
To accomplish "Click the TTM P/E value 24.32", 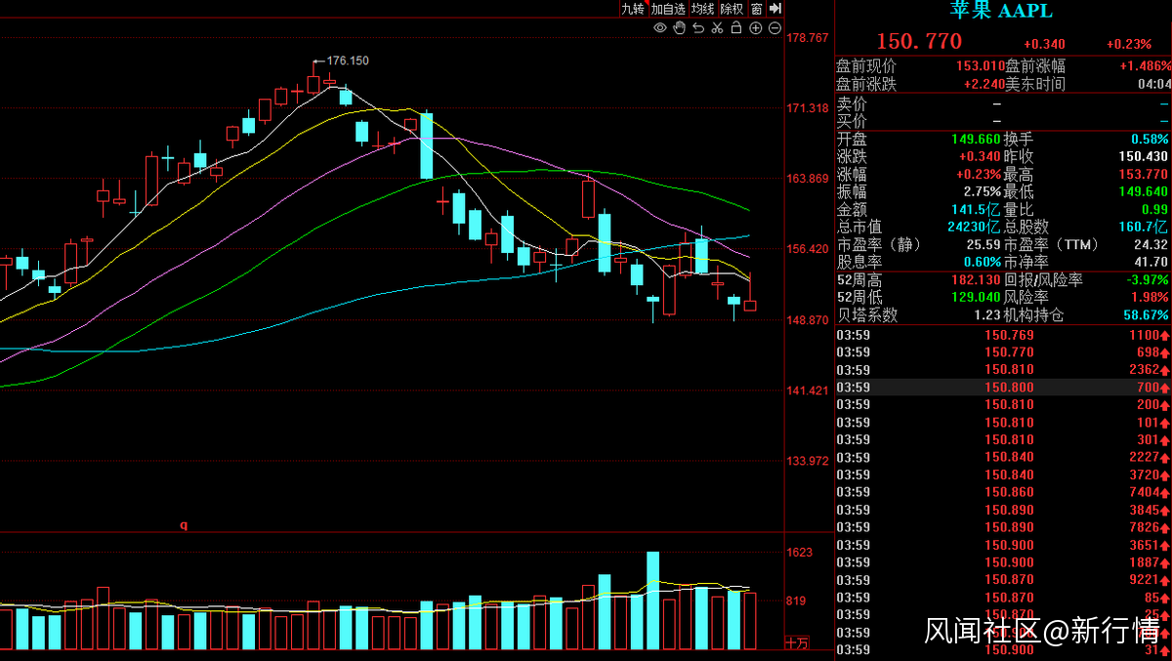I will click(x=1151, y=245).
